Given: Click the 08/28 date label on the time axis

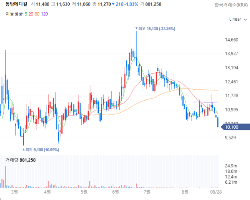Looking at the screenshot, I should coord(216,192).
